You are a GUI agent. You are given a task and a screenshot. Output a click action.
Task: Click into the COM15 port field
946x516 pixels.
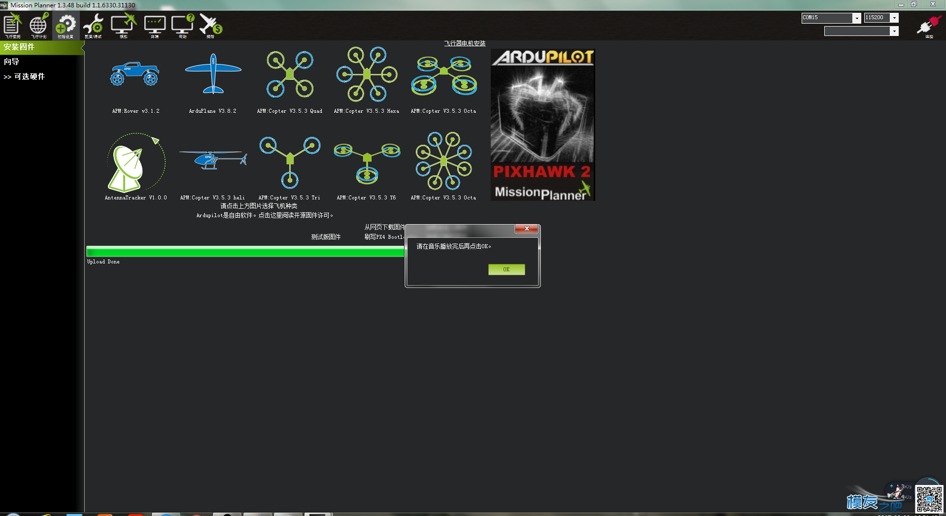click(x=827, y=18)
